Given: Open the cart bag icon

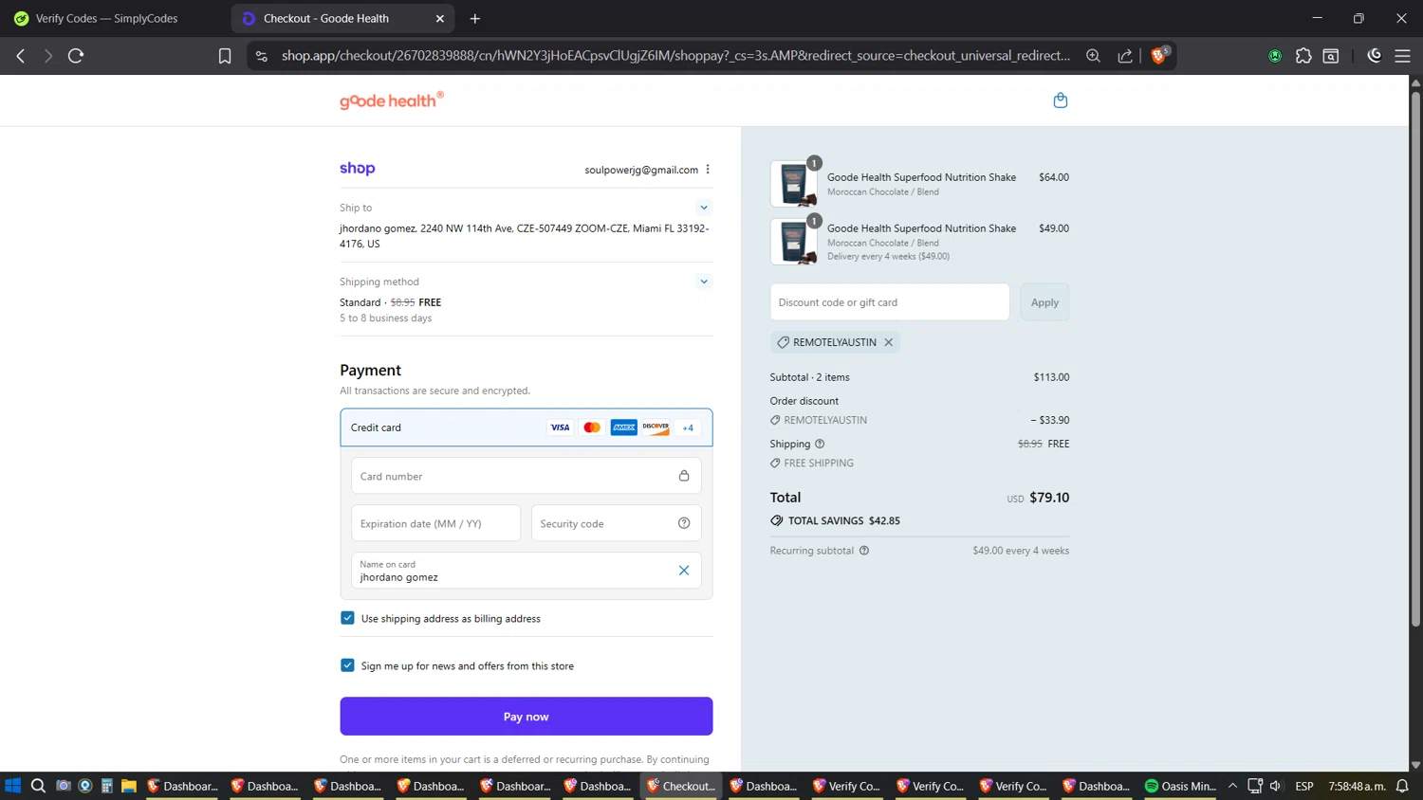Looking at the screenshot, I should (1060, 100).
